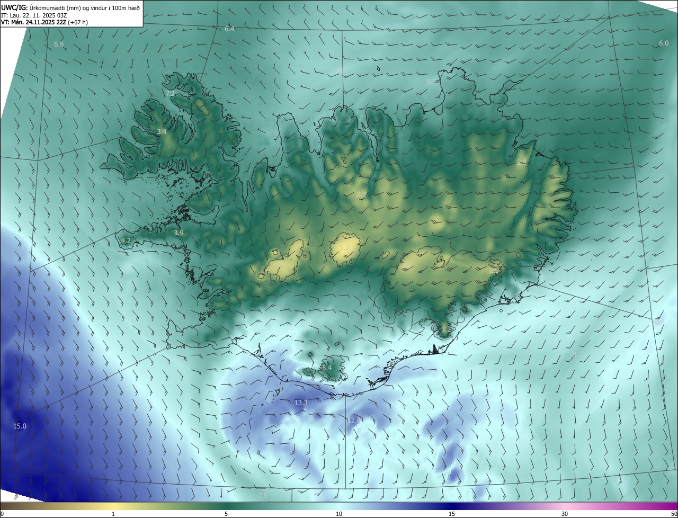Click the color scale legend bar
The image size is (678, 518).
click(339, 506)
